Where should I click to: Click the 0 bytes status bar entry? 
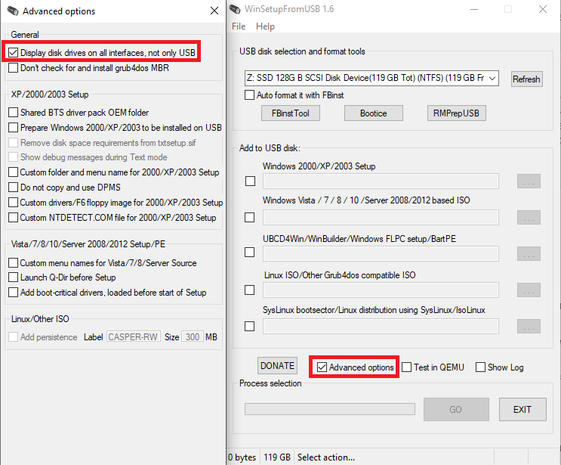(x=242, y=457)
